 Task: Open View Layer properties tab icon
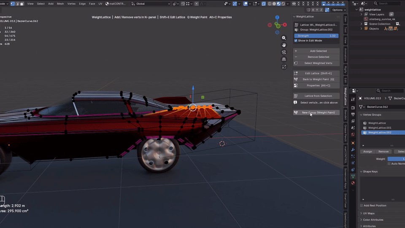pos(353,121)
